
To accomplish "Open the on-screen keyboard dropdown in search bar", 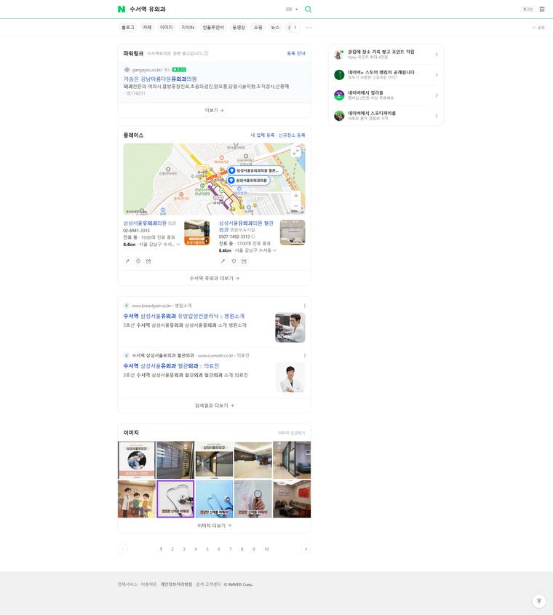I will (292, 9).
